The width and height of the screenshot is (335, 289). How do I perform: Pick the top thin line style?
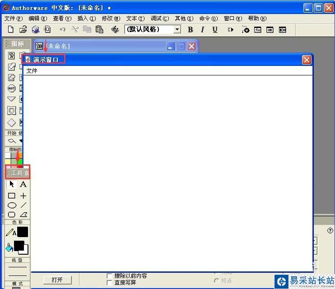[18, 267]
